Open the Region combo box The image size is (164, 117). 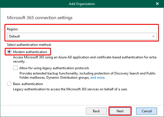pos(82,36)
